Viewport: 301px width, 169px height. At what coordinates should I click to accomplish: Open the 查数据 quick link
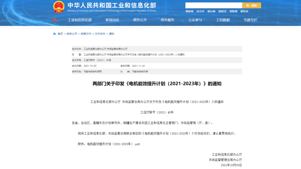click(233, 11)
